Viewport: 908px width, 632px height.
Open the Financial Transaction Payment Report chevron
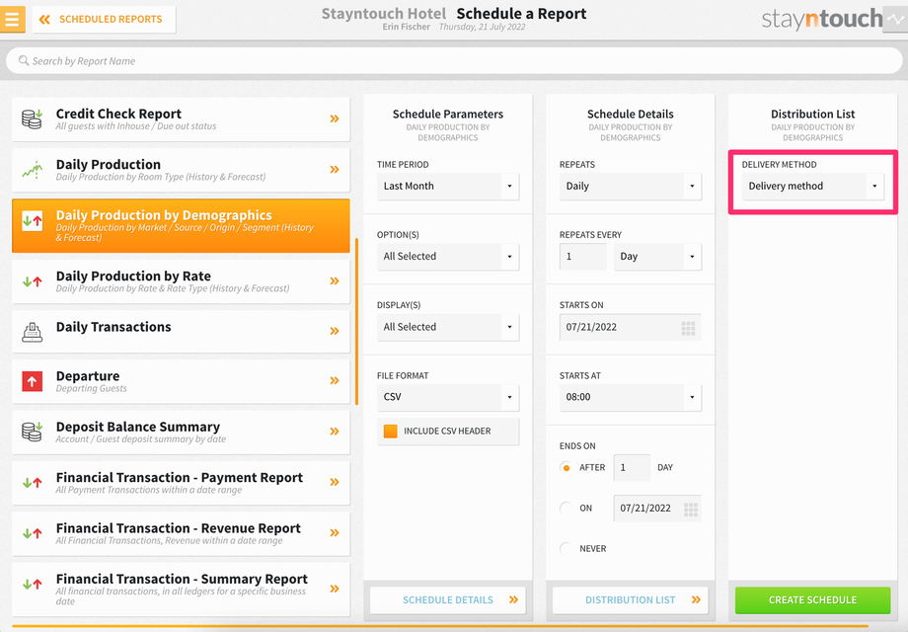[335, 482]
